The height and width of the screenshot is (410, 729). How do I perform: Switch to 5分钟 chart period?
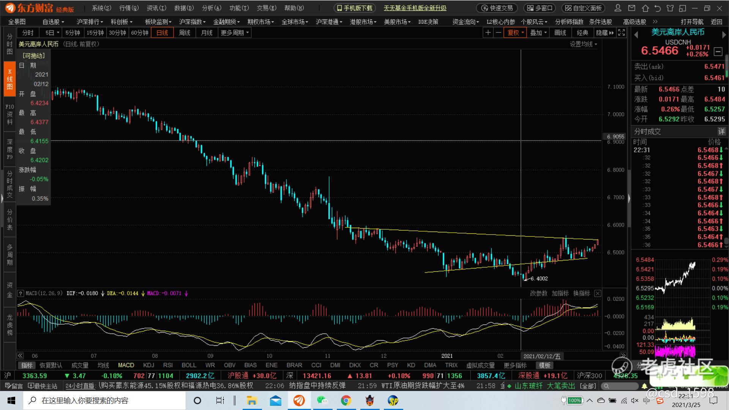point(72,33)
